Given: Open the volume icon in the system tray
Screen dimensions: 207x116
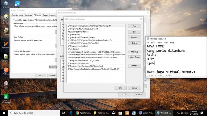Looking at the screenshot, I should coord(182,113).
